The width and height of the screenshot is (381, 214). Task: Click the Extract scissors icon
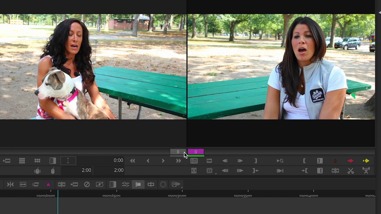click(351, 171)
